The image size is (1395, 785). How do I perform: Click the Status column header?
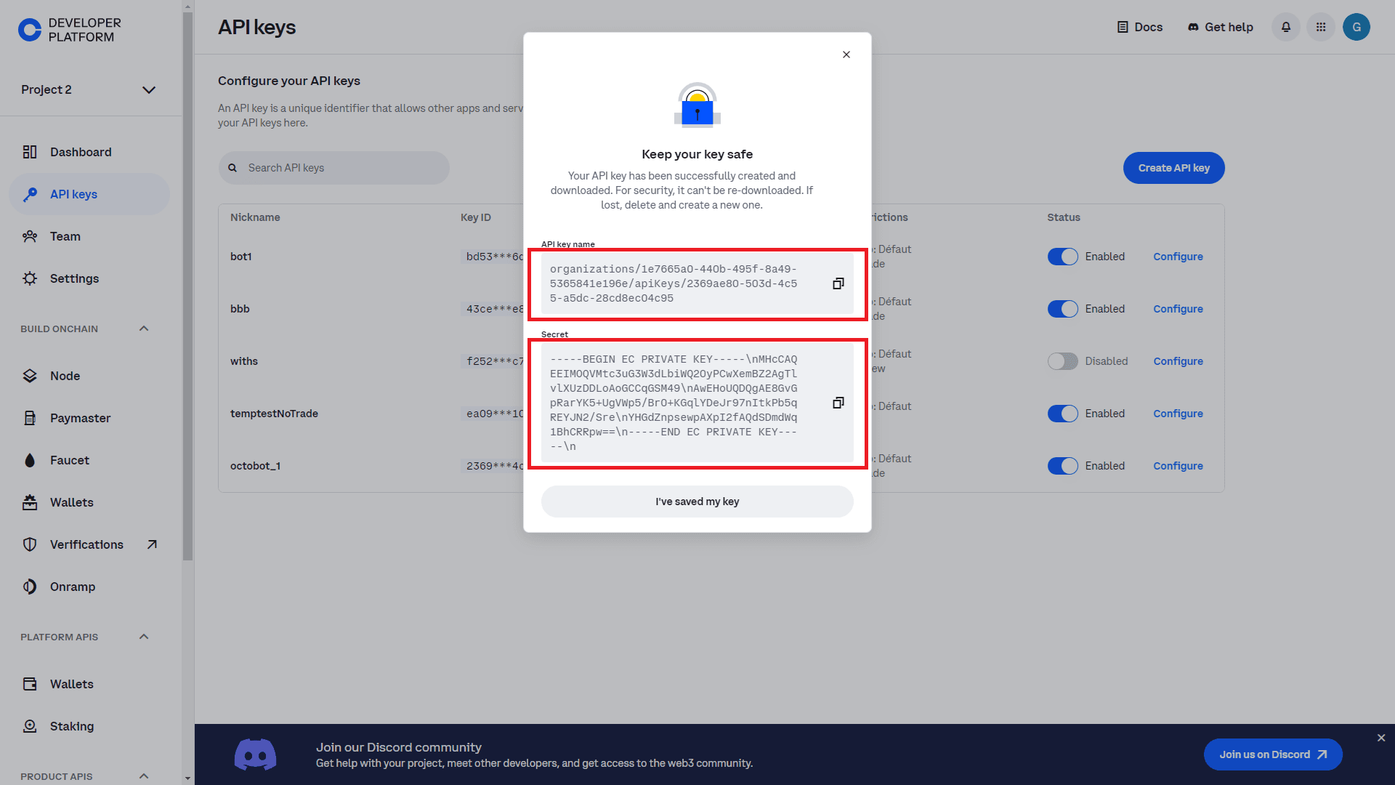(1064, 217)
